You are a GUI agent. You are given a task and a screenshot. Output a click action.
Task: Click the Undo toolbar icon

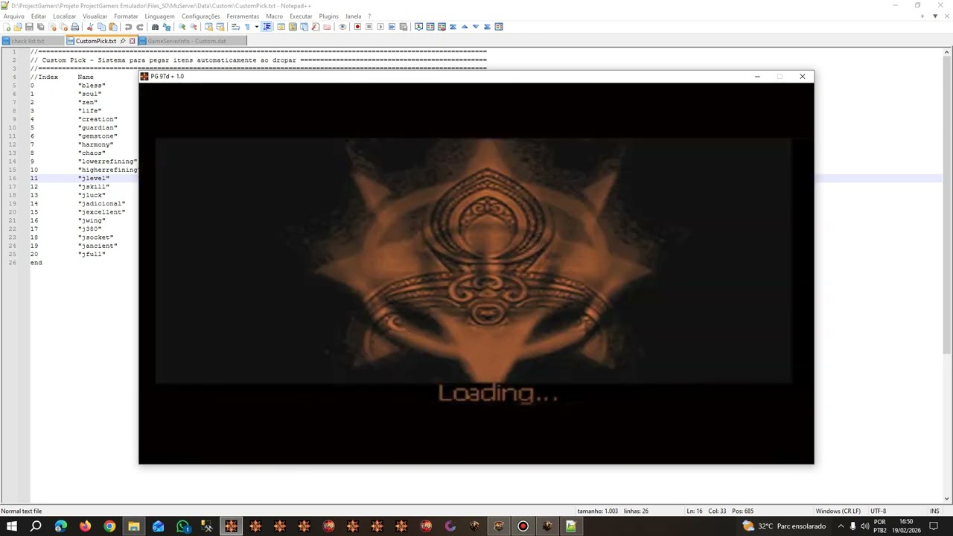128,27
